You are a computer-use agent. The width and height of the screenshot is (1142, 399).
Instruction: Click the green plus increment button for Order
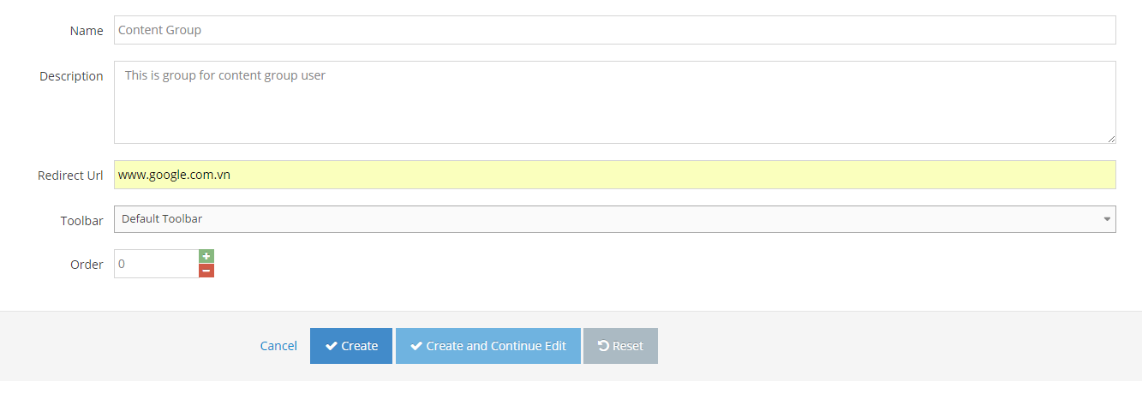[x=206, y=256]
